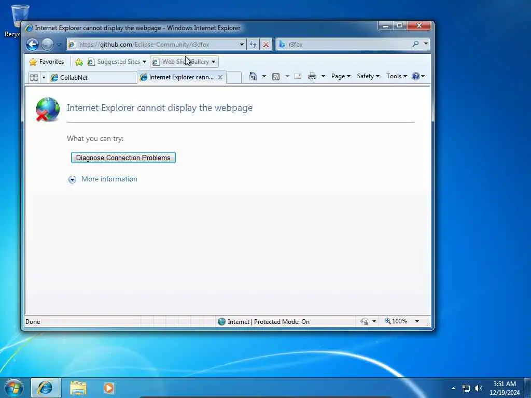Open the Page menu
Image resolution: width=531 pixels, height=398 pixels.
pyautogui.click(x=341, y=76)
